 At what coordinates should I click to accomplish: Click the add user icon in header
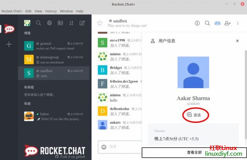point(228,23)
